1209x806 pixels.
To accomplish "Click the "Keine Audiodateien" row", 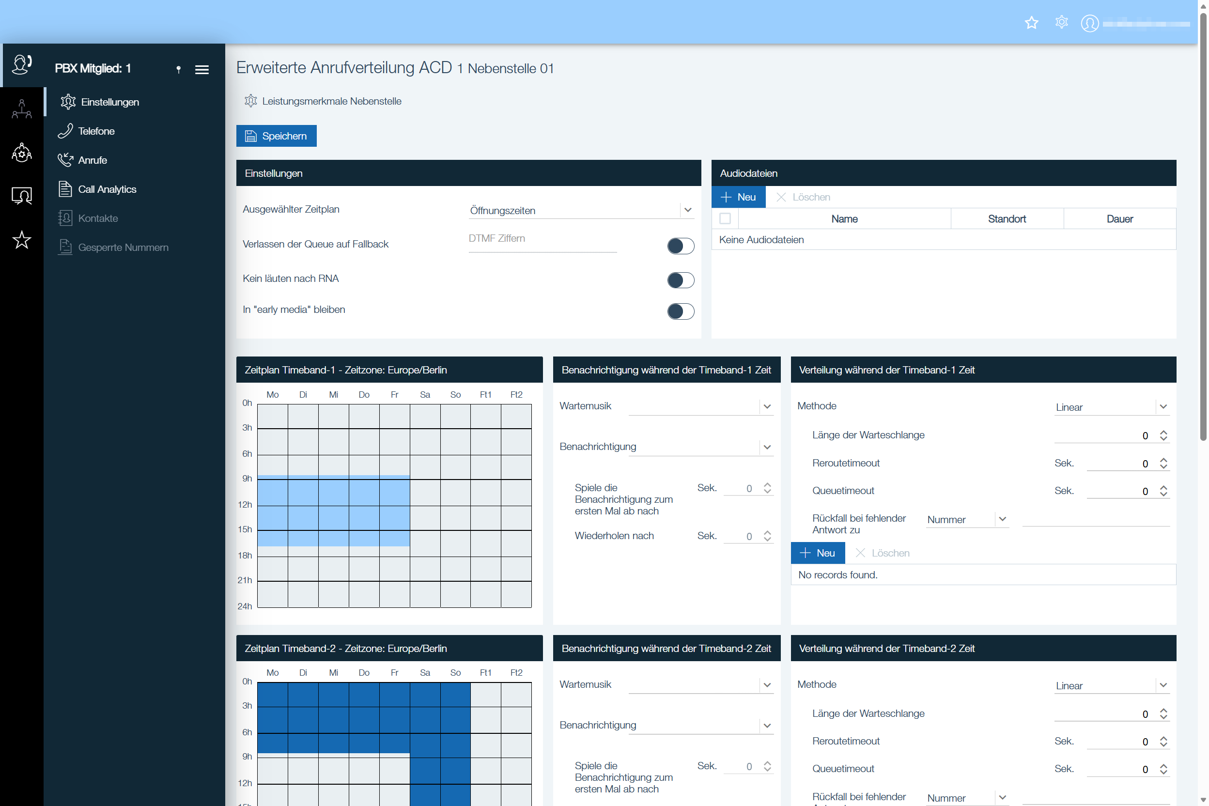I will pos(943,240).
